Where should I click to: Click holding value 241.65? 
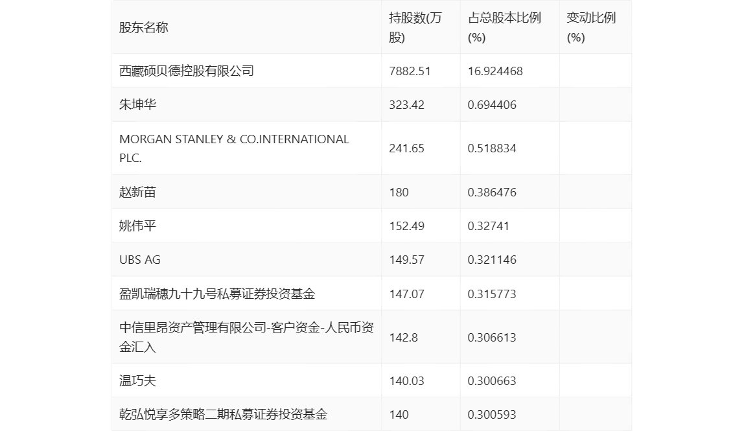[406, 148]
